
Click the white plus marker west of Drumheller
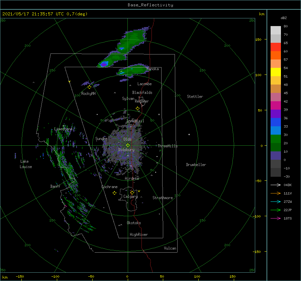point(189,134)
